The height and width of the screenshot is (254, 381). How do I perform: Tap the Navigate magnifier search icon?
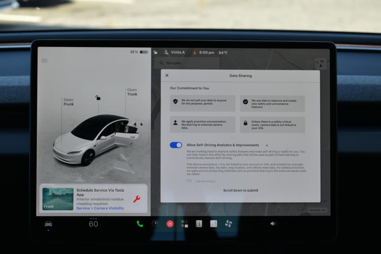coord(161,63)
